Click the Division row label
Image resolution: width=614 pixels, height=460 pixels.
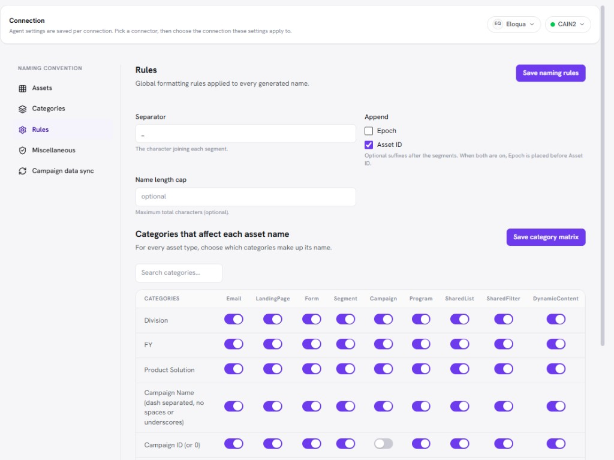(x=156, y=320)
